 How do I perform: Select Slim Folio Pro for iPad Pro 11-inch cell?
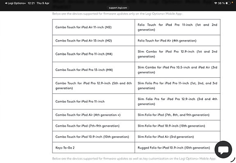coord(178,86)
